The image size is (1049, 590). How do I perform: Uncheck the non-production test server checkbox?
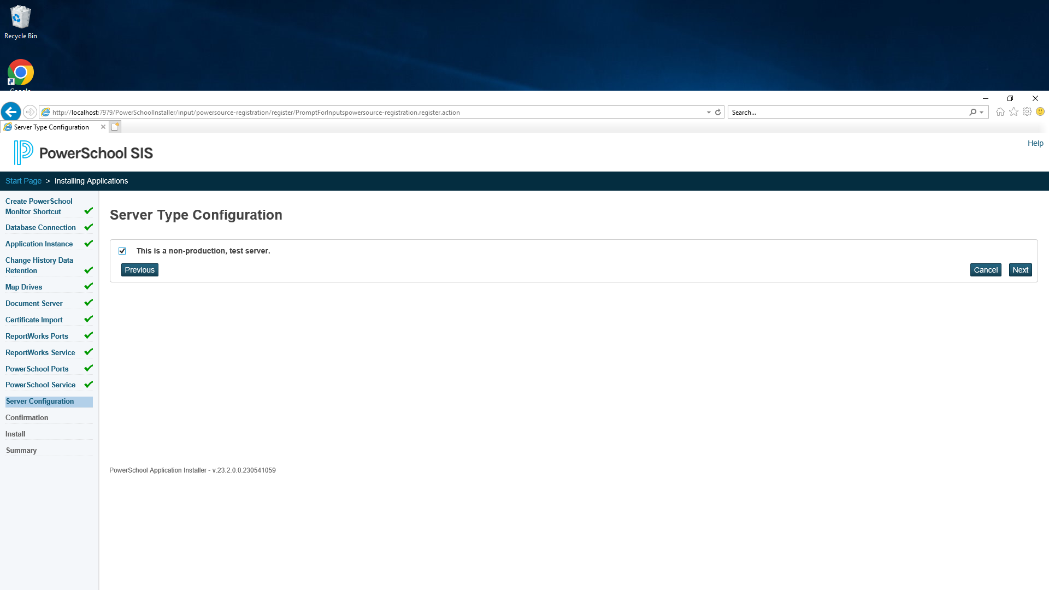[122, 251]
